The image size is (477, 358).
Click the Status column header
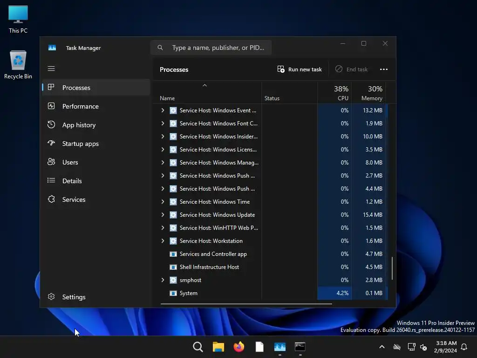pos(289,93)
